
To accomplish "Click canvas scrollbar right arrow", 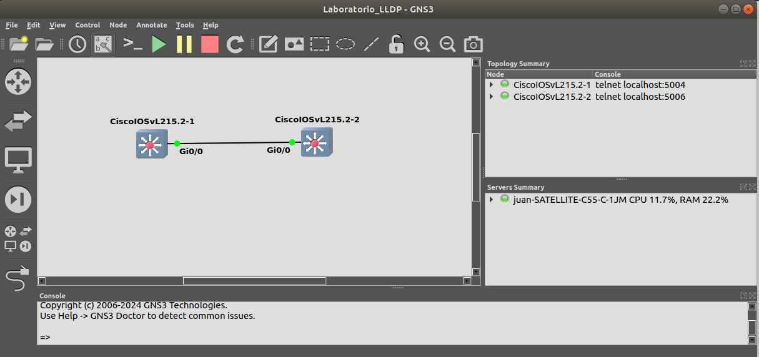I will tap(467, 281).
